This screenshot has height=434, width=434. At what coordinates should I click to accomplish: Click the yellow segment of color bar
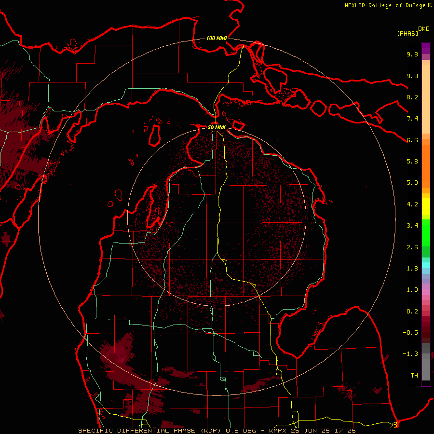tap(426, 206)
